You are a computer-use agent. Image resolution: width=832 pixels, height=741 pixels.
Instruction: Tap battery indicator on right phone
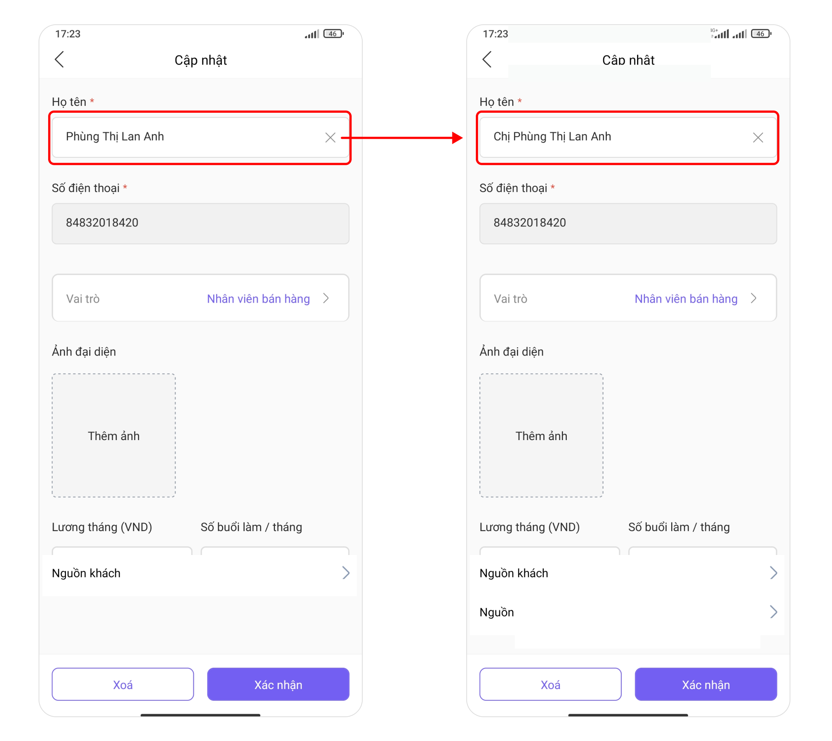pos(761,34)
